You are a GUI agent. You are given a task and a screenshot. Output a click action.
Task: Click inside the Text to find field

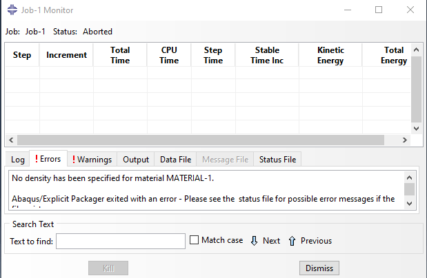[x=121, y=241]
